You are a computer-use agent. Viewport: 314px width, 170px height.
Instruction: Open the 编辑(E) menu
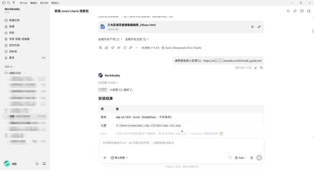click(x=34, y=3)
